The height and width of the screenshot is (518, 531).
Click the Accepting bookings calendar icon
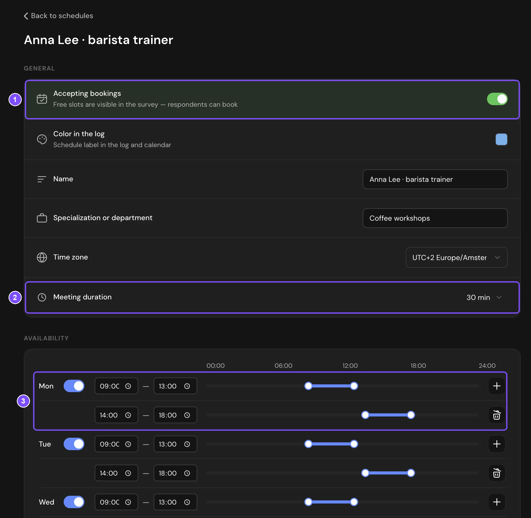pos(42,99)
